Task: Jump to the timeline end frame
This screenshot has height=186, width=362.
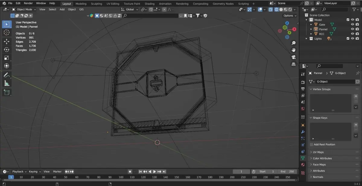Action: pos(164,172)
